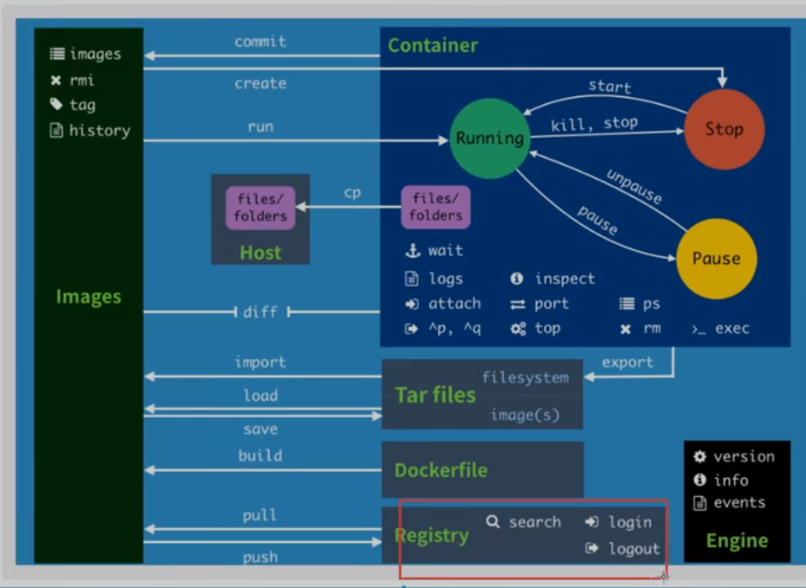
Task: Click the export label
Action: coord(628,363)
